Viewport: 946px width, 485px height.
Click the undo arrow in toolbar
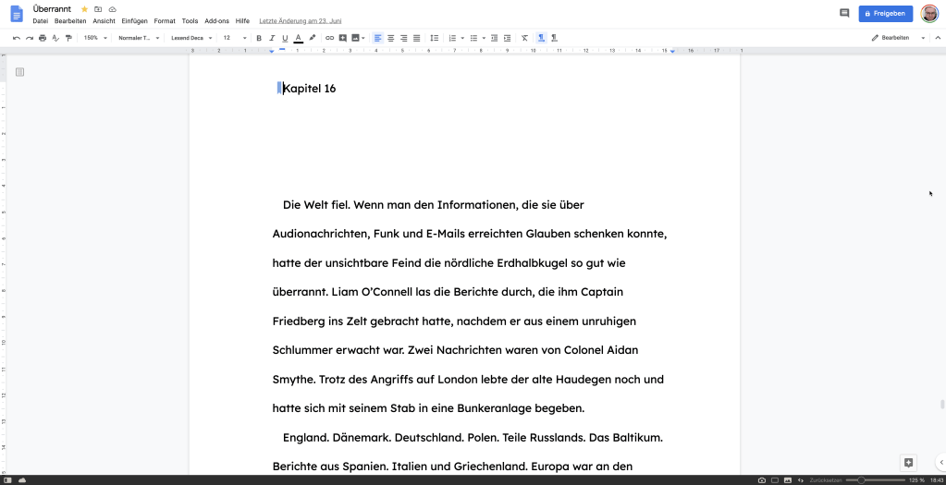17,38
